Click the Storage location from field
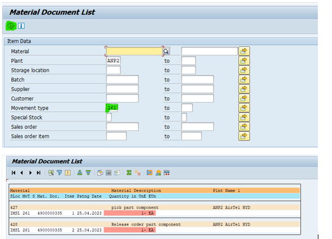This screenshot has height=239, width=332. 113,70
